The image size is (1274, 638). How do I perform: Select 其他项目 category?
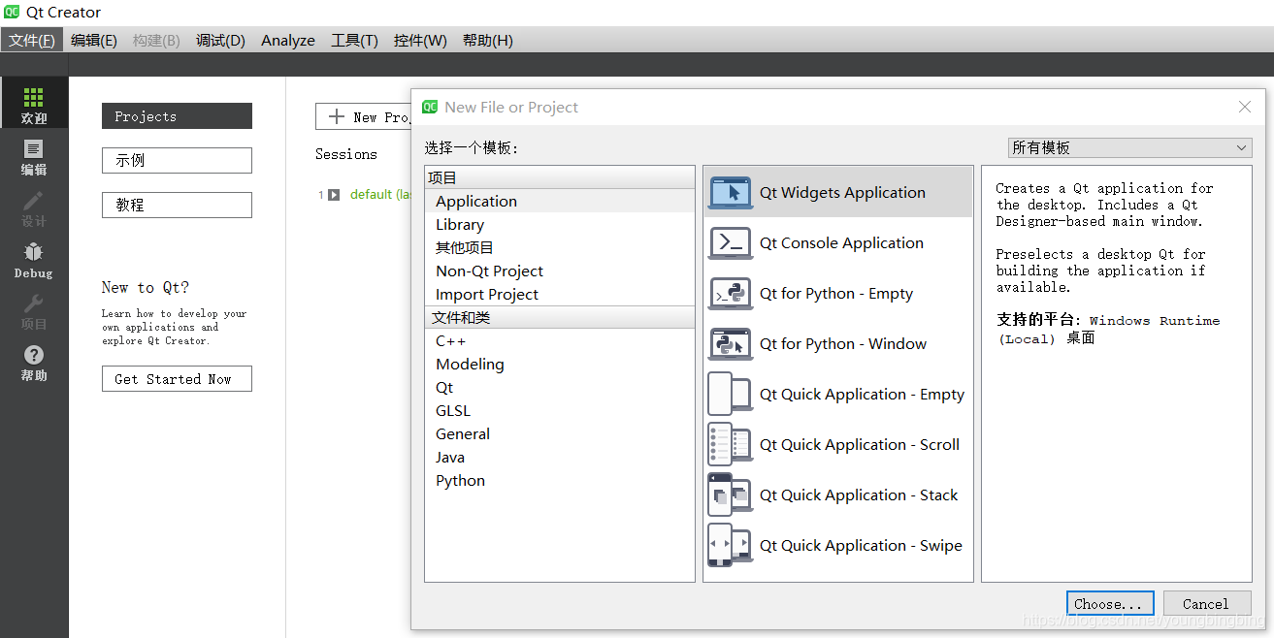[560, 247]
